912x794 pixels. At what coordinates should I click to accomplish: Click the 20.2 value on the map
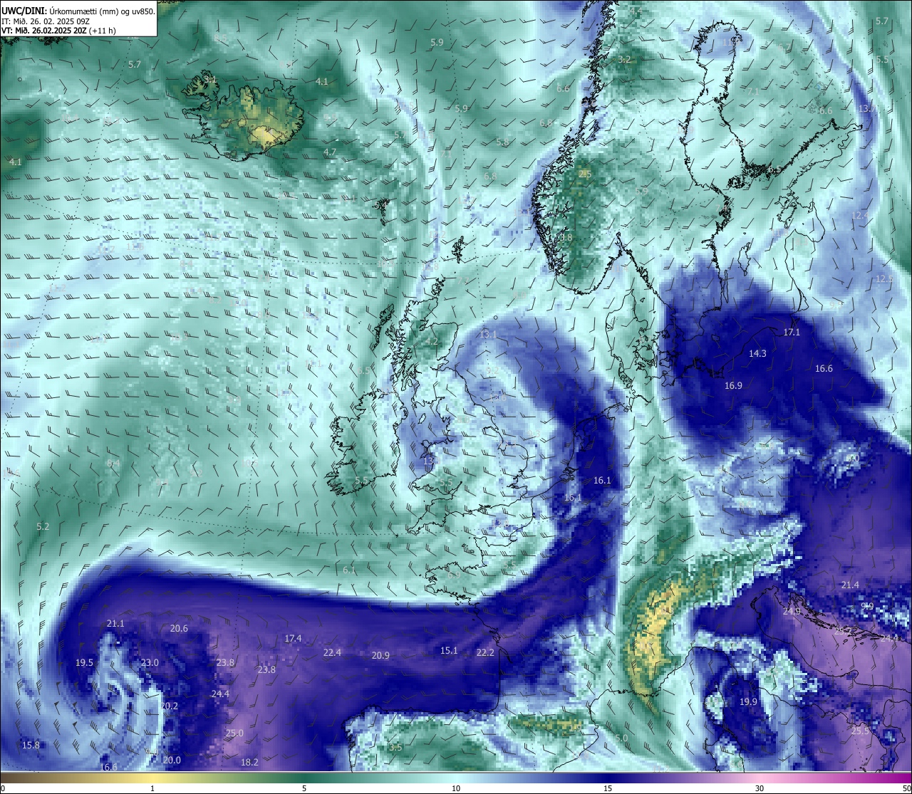[x=169, y=706]
